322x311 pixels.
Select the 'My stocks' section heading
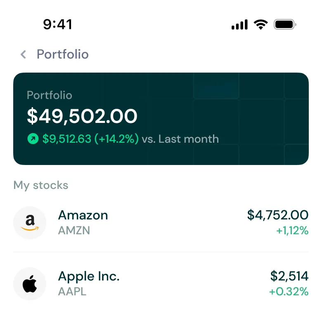click(x=41, y=185)
